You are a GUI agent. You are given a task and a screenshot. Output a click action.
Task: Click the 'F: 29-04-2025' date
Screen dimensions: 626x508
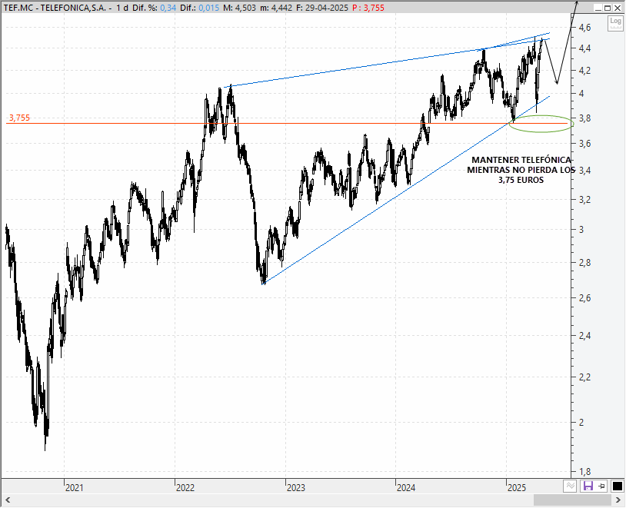point(322,8)
